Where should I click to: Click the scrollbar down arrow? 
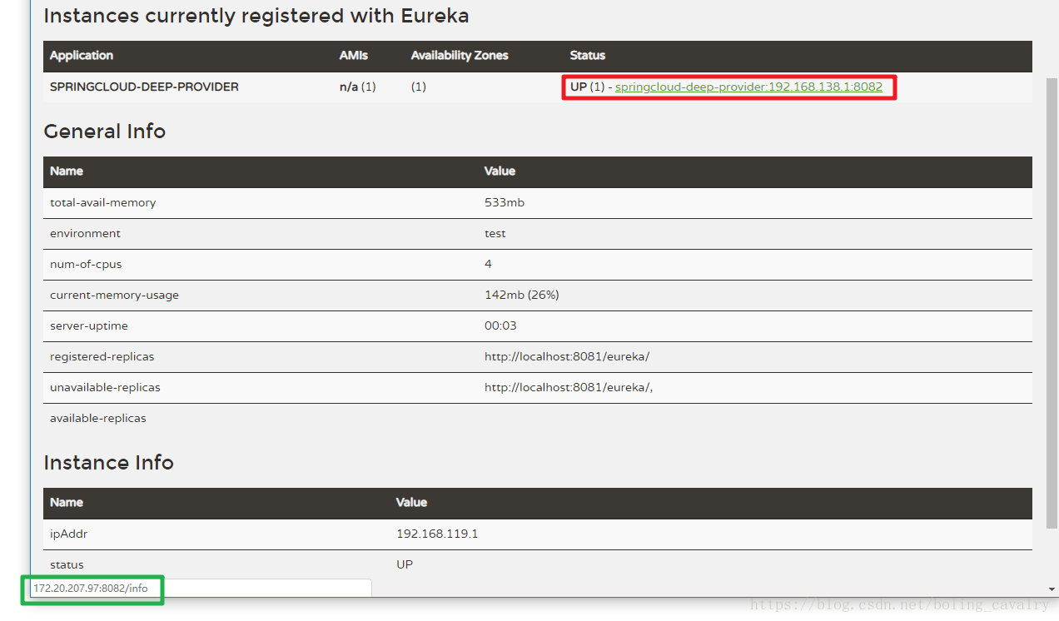(x=1052, y=589)
